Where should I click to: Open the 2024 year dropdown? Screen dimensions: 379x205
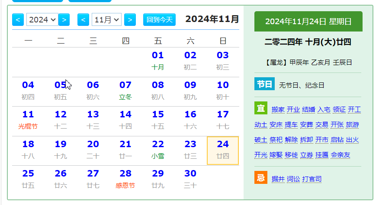click(x=42, y=19)
